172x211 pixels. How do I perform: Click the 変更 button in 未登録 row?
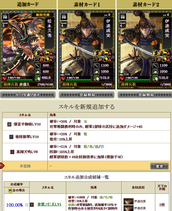(x=159, y=166)
